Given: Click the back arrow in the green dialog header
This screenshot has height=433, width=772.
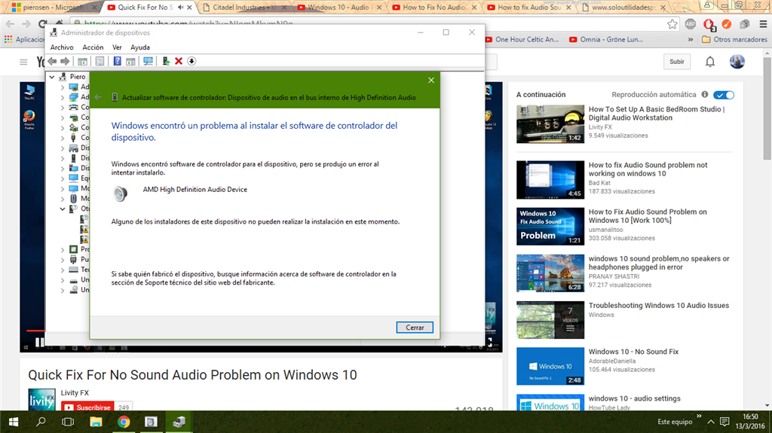Looking at the screenshot, I should coord(98,97).
